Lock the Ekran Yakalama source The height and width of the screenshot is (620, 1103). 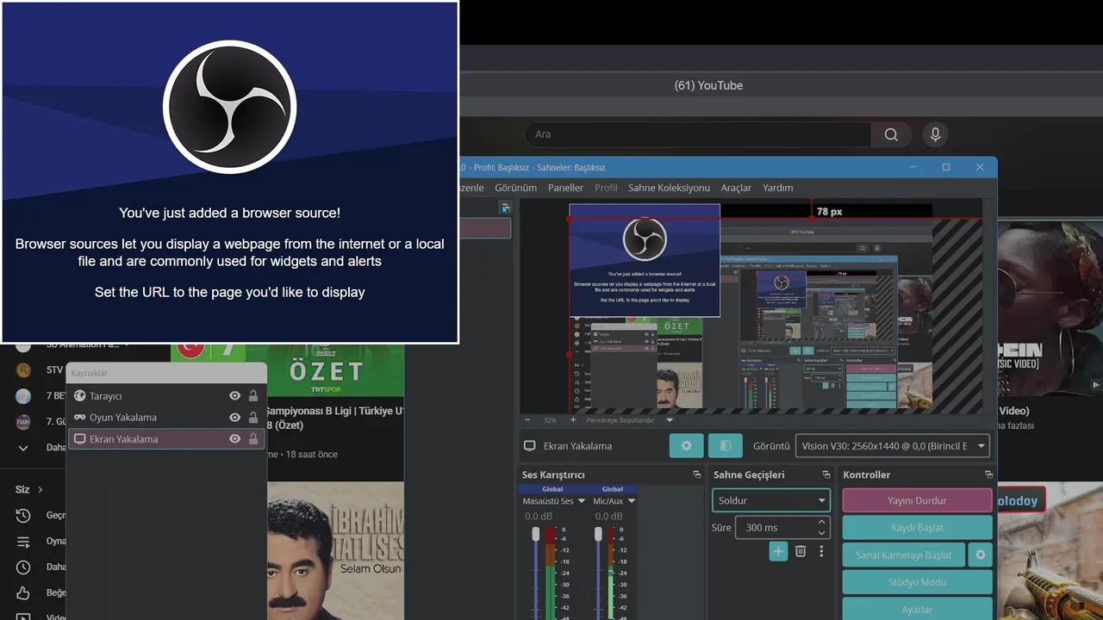pyautogui.click(x=253, y=439)
